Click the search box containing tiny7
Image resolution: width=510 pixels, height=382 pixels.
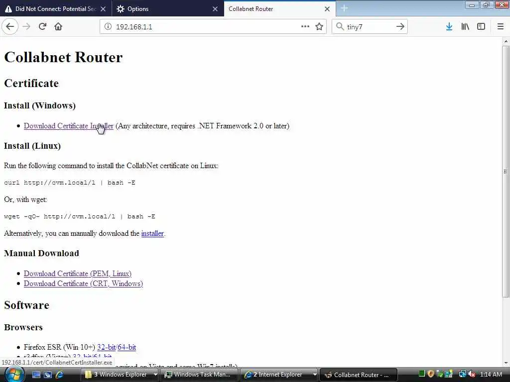click(370, 27)
